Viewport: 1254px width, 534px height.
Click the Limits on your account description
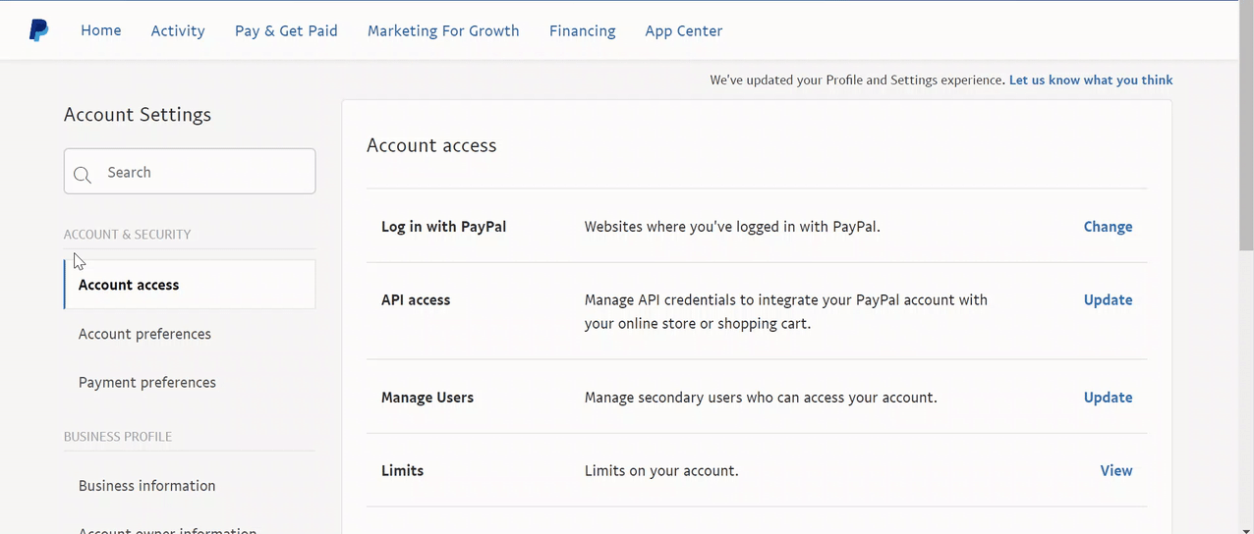(x=661, y=471)
